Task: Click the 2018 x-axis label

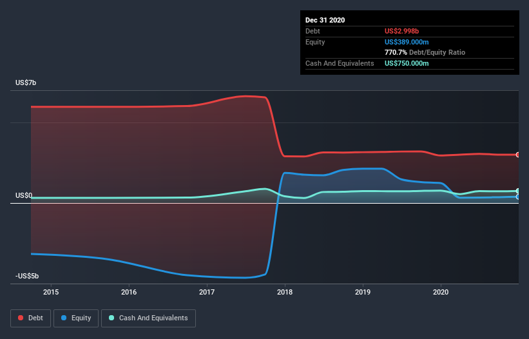Action: pyautogui.click(x=285, y=292)
